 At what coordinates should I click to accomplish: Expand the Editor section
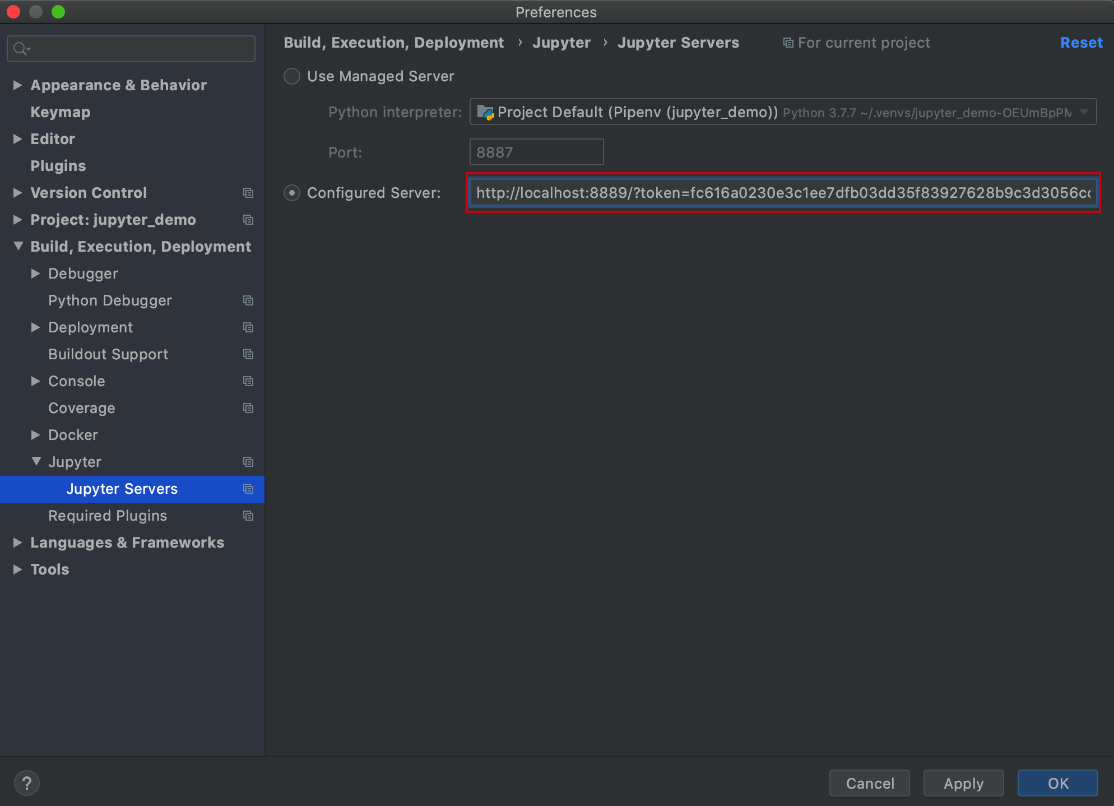coord(17,139)
